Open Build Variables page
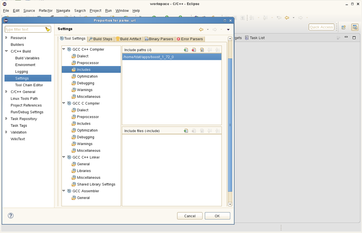The width and height of the screenshot is (362, 233). [27, 58]
